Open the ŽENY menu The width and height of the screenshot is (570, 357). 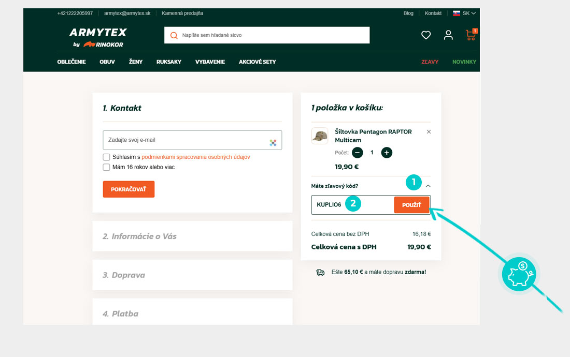pyautogui.click(x=136, y=62)
